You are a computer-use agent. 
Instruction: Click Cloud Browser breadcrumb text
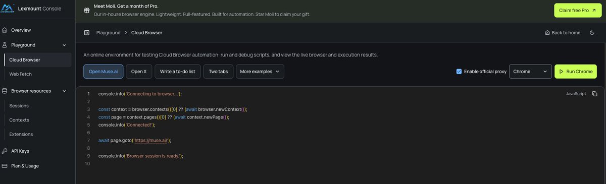[x=147, y=33]
